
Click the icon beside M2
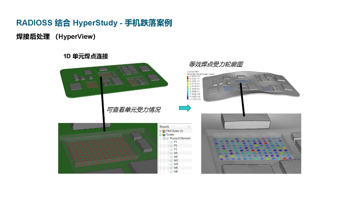172,157
